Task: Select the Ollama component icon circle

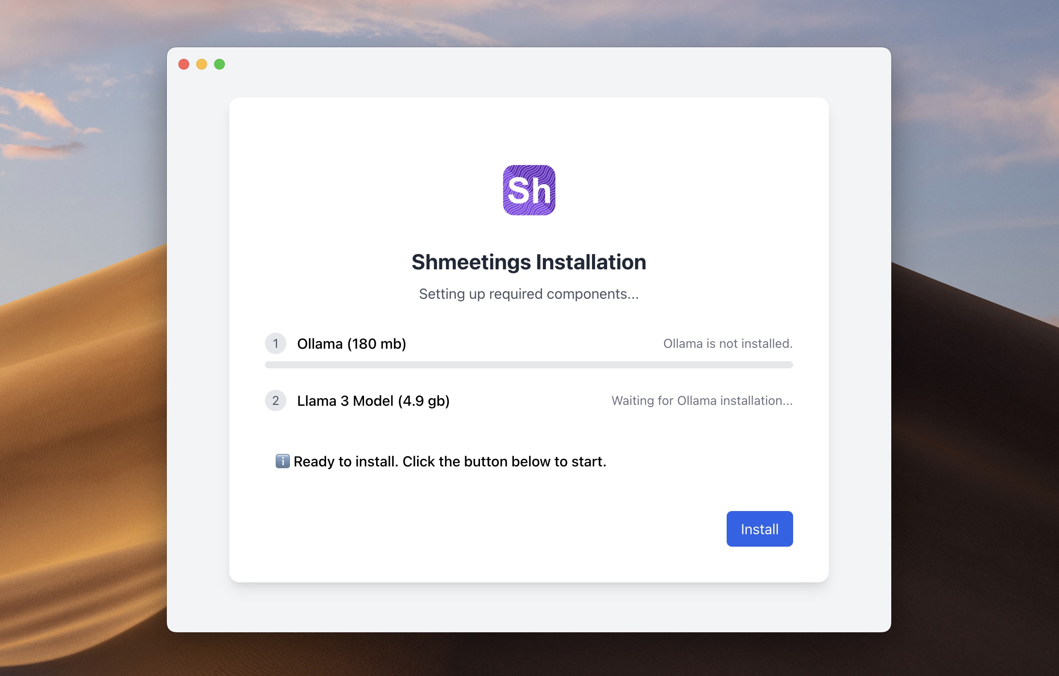Action: pos(276,343)
